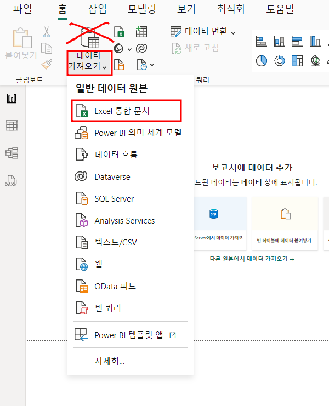Open the 최적화 tab
This screenshot has width=329, height=406.
231,9
